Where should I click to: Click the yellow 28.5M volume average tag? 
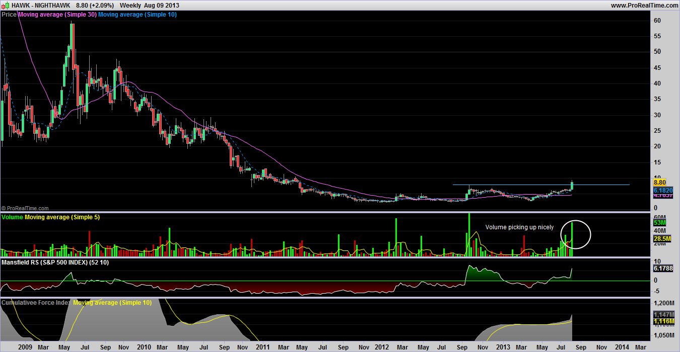coord(662,238)
